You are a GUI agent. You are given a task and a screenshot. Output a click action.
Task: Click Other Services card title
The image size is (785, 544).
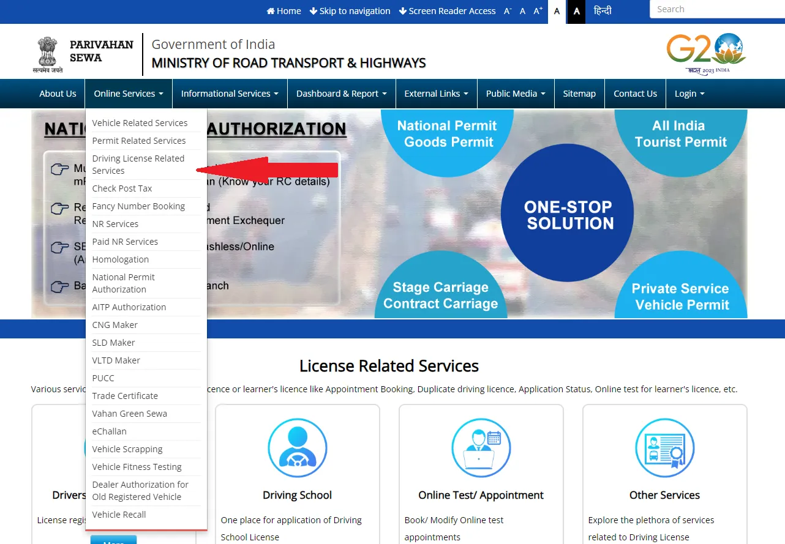pos(665,495)
